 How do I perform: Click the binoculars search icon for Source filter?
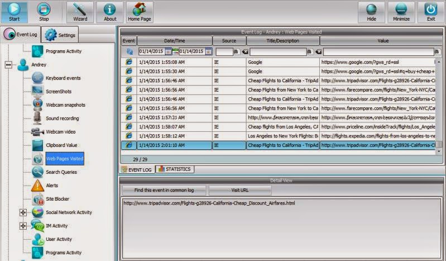(x=236, y=51)
